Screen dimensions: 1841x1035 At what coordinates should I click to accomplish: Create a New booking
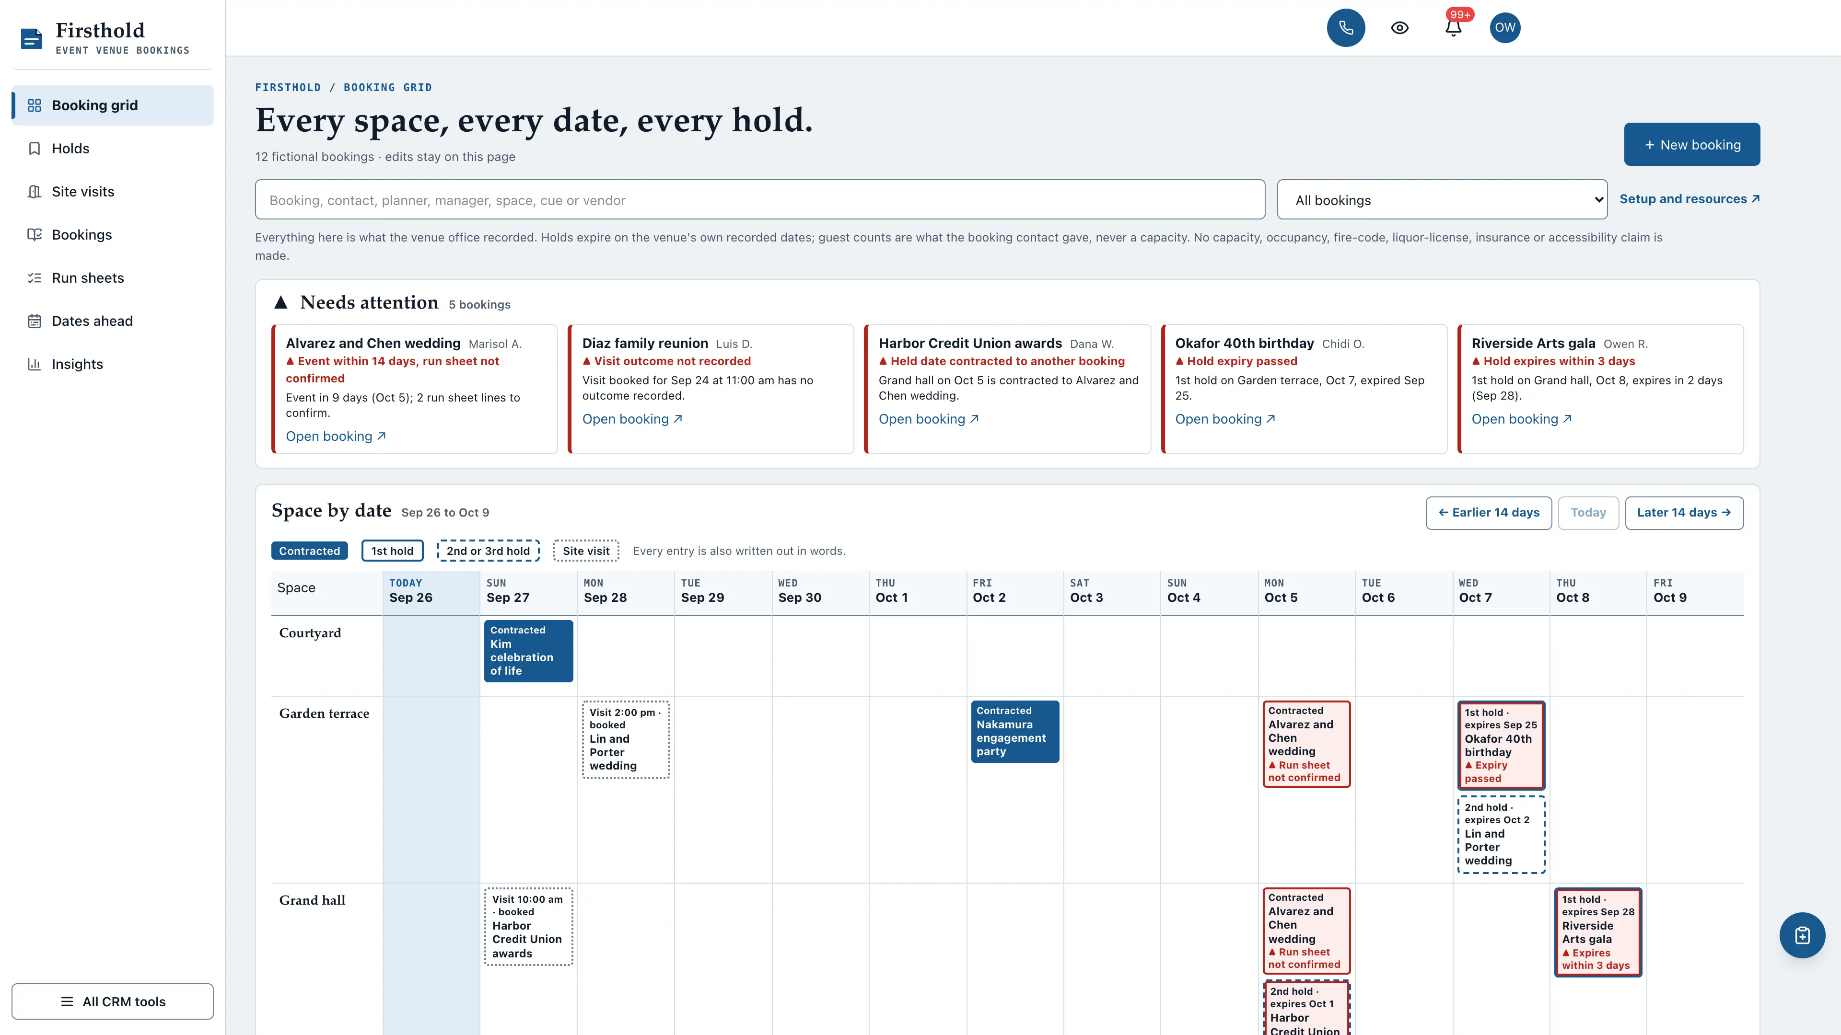[1691, 144]
